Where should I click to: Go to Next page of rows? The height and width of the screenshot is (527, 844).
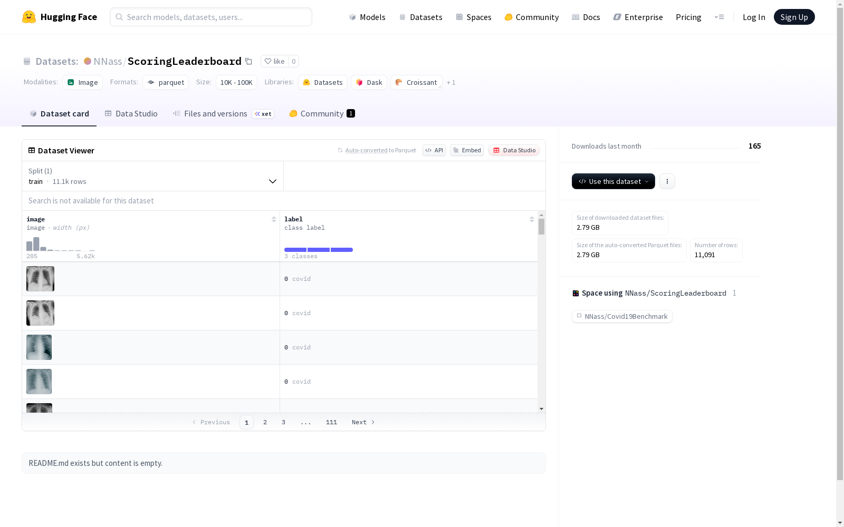click(363, 422)
